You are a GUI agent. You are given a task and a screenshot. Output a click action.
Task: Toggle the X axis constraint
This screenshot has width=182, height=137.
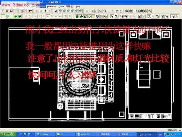coord(36,16)
